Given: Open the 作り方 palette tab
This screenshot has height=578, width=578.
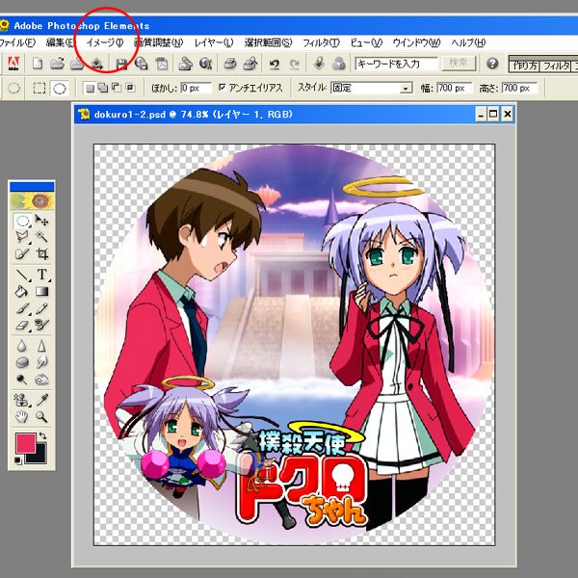Looking at the screenshot, I should coord(525,66).
